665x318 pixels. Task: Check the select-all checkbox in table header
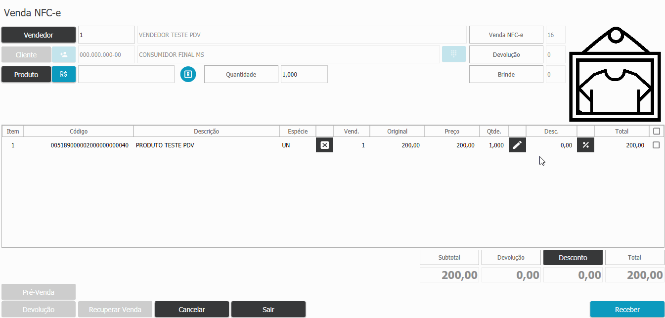656,131
